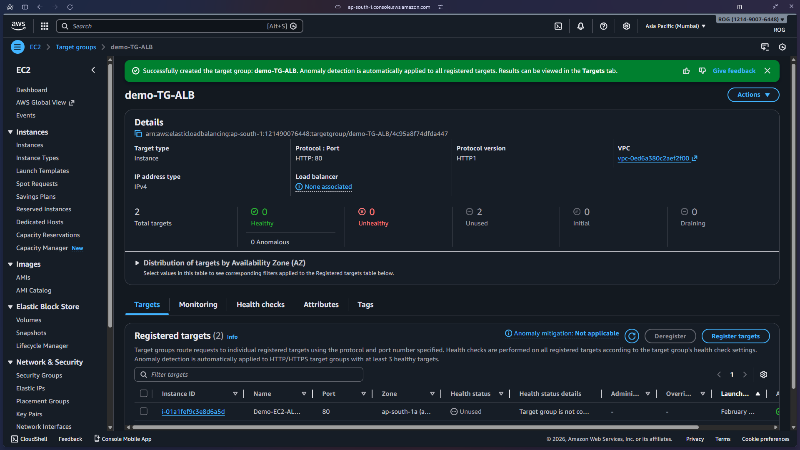This screenshot has width=800, height=450.
Task: Select all registered targets checkbox
Action: pos(144,394)
